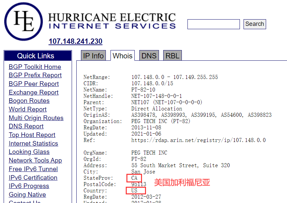Go to Top Host Report
The image size is (287, 203).
click(32, 135)
